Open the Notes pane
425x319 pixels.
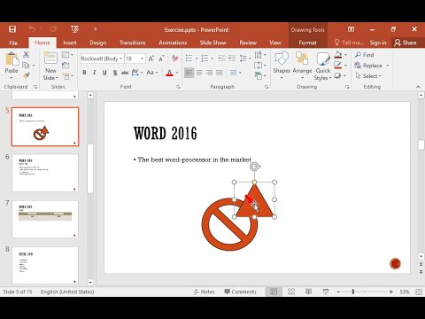[205, 292]
